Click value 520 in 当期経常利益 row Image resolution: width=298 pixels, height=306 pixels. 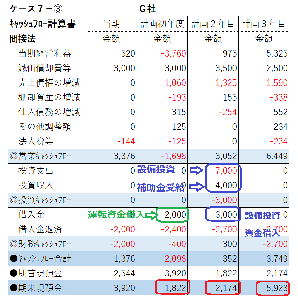pyautogui.click(x=128, y=53)
